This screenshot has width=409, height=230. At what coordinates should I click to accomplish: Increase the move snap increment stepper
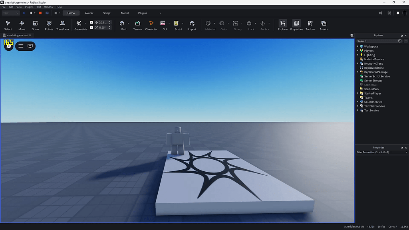coord(110,22)
